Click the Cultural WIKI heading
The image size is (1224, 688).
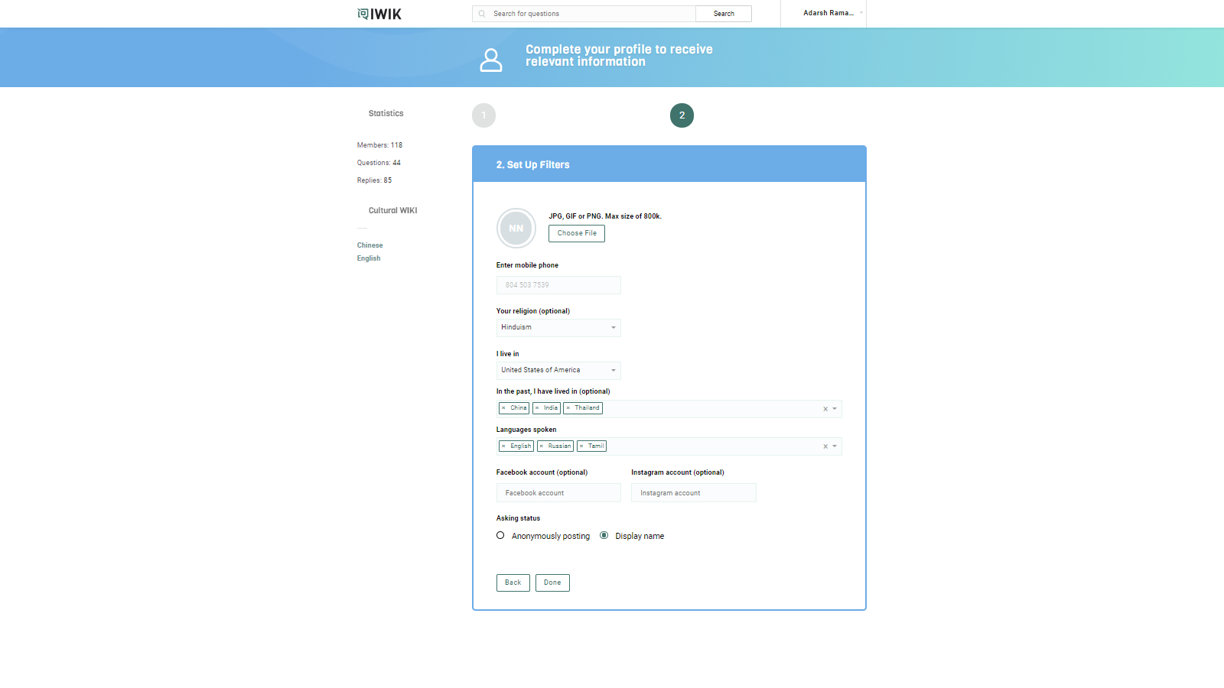393,210
